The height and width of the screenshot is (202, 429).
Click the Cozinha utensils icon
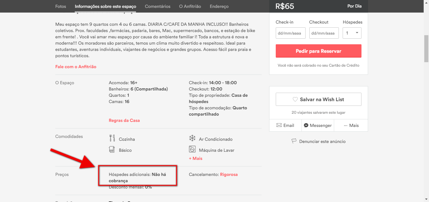pos(112,138)
